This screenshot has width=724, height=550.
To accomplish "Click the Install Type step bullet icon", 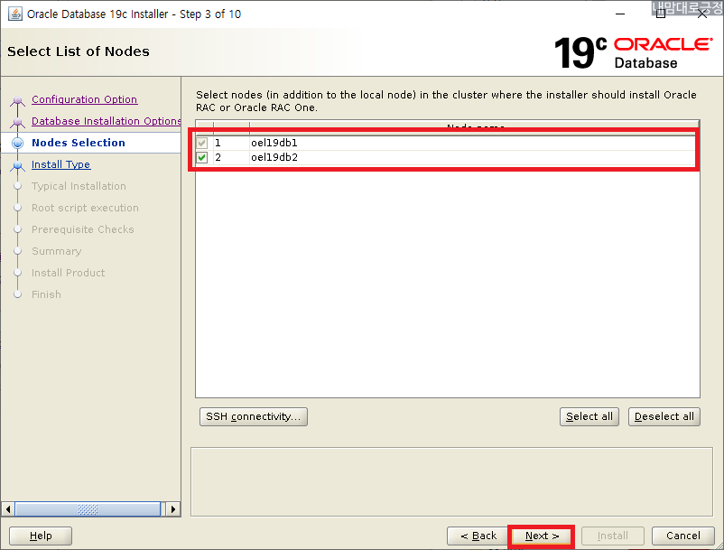I will (17, 165).
